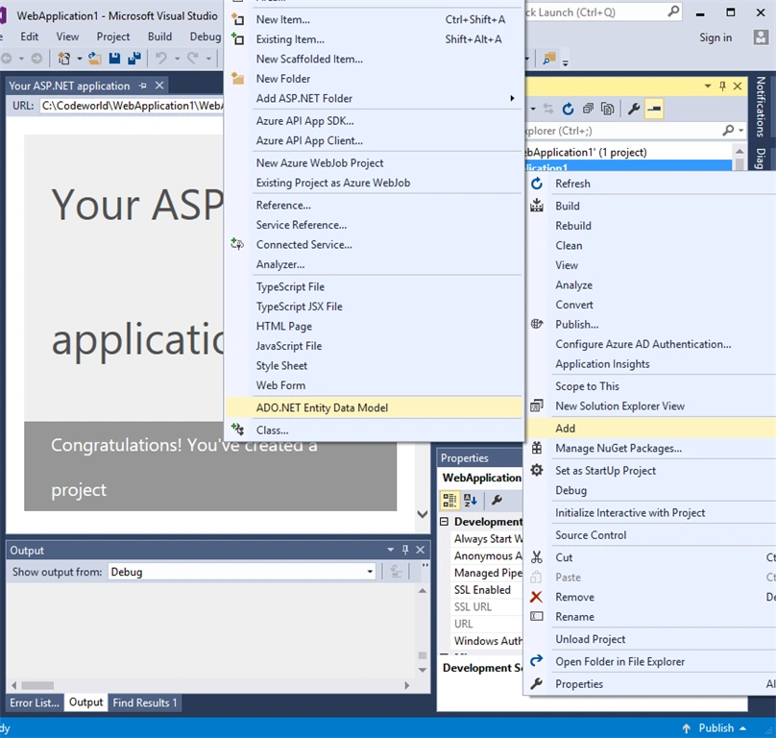Click Sign in link
776x738 pixels.
pos(715,37)
